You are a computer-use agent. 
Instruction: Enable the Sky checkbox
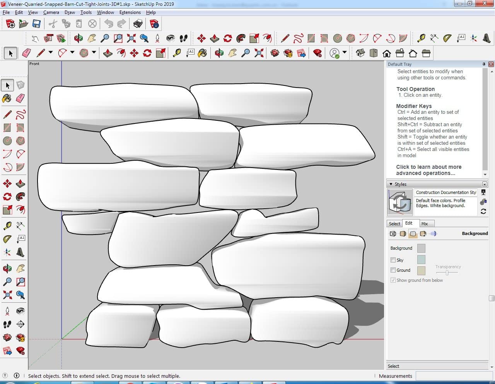[x=393, y=260]
